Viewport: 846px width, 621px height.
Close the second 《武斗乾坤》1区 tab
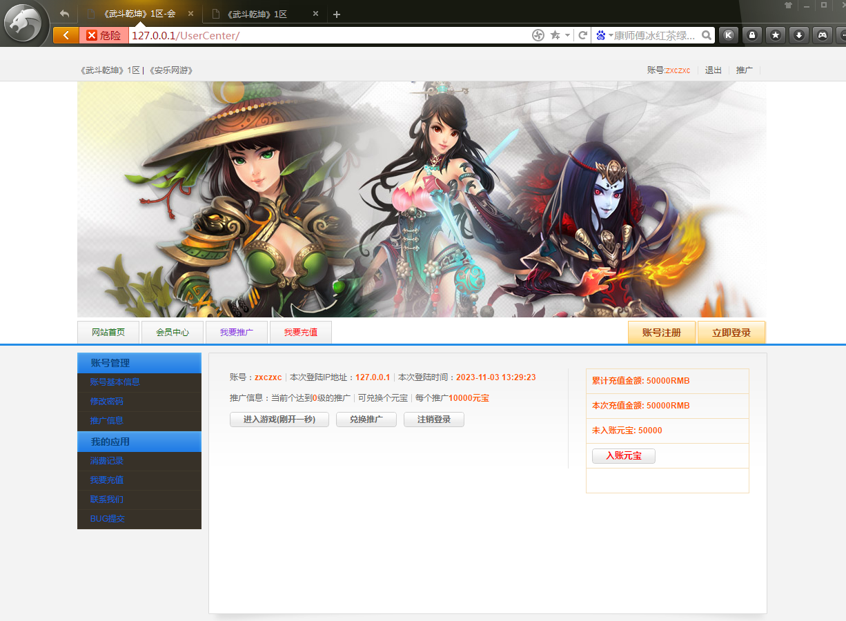[x=315, y=14]
